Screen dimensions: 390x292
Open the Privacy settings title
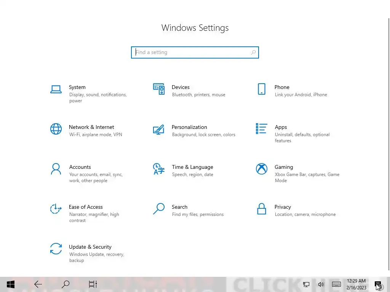[x=283, y=207]
